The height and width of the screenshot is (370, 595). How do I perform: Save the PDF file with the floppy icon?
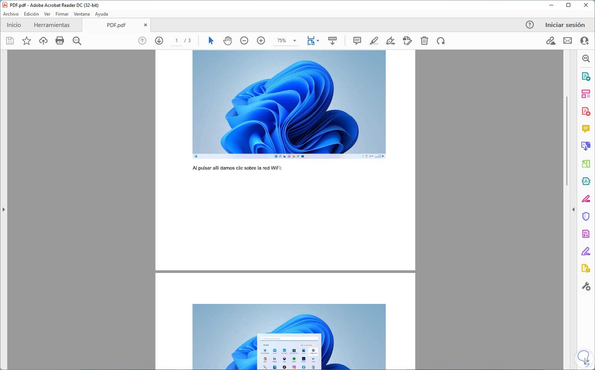tap(10, 41)
